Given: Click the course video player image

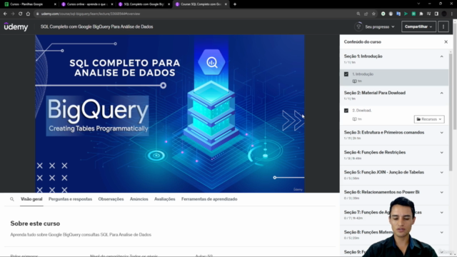Looking at the screenshot, I should (170, 114).
